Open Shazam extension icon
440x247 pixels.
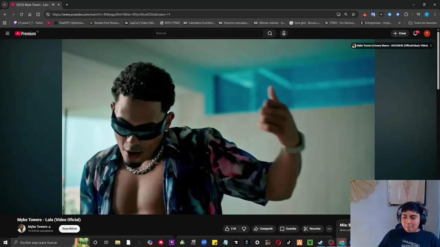pos(389,14)
